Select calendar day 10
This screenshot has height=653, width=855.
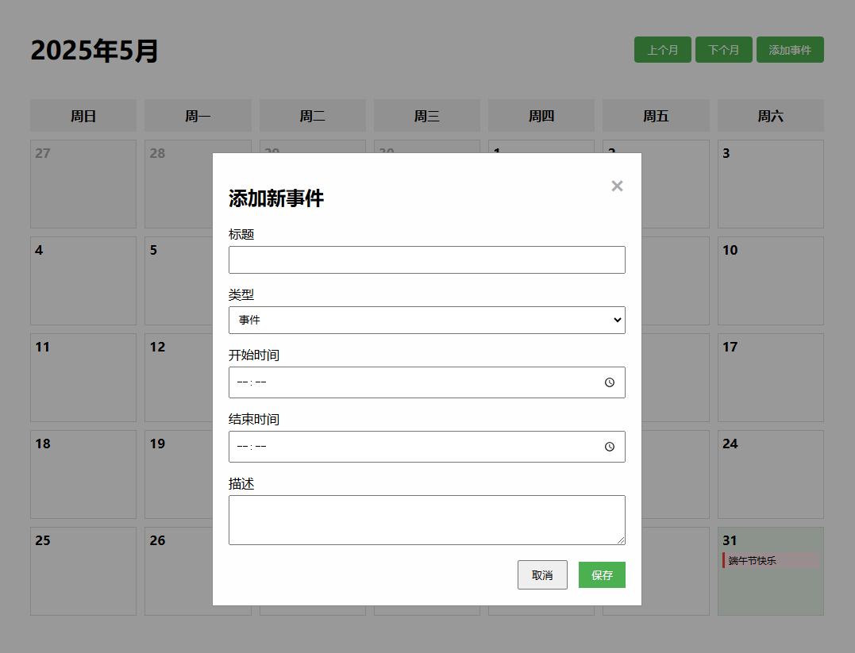(x=771, y=281)
